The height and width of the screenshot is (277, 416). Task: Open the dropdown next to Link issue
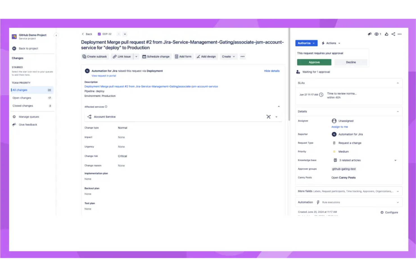[136, 56]
